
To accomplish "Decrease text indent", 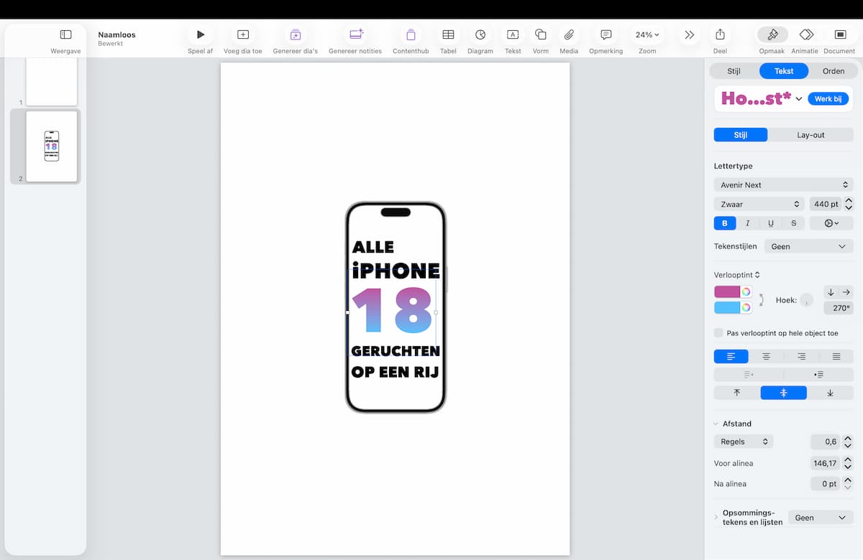I will [749, 375].
